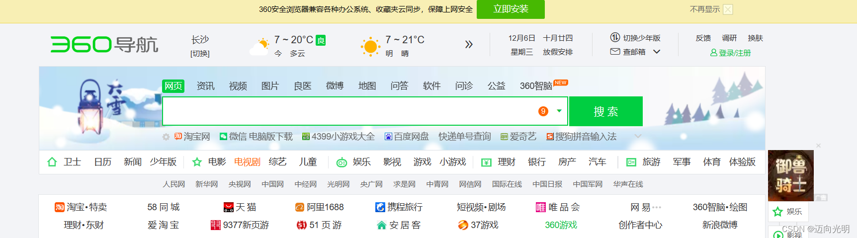The image size is (857, 238).
Task: Close the 御兽骑士 side advertisement
Action: click(x=818, y=146)
